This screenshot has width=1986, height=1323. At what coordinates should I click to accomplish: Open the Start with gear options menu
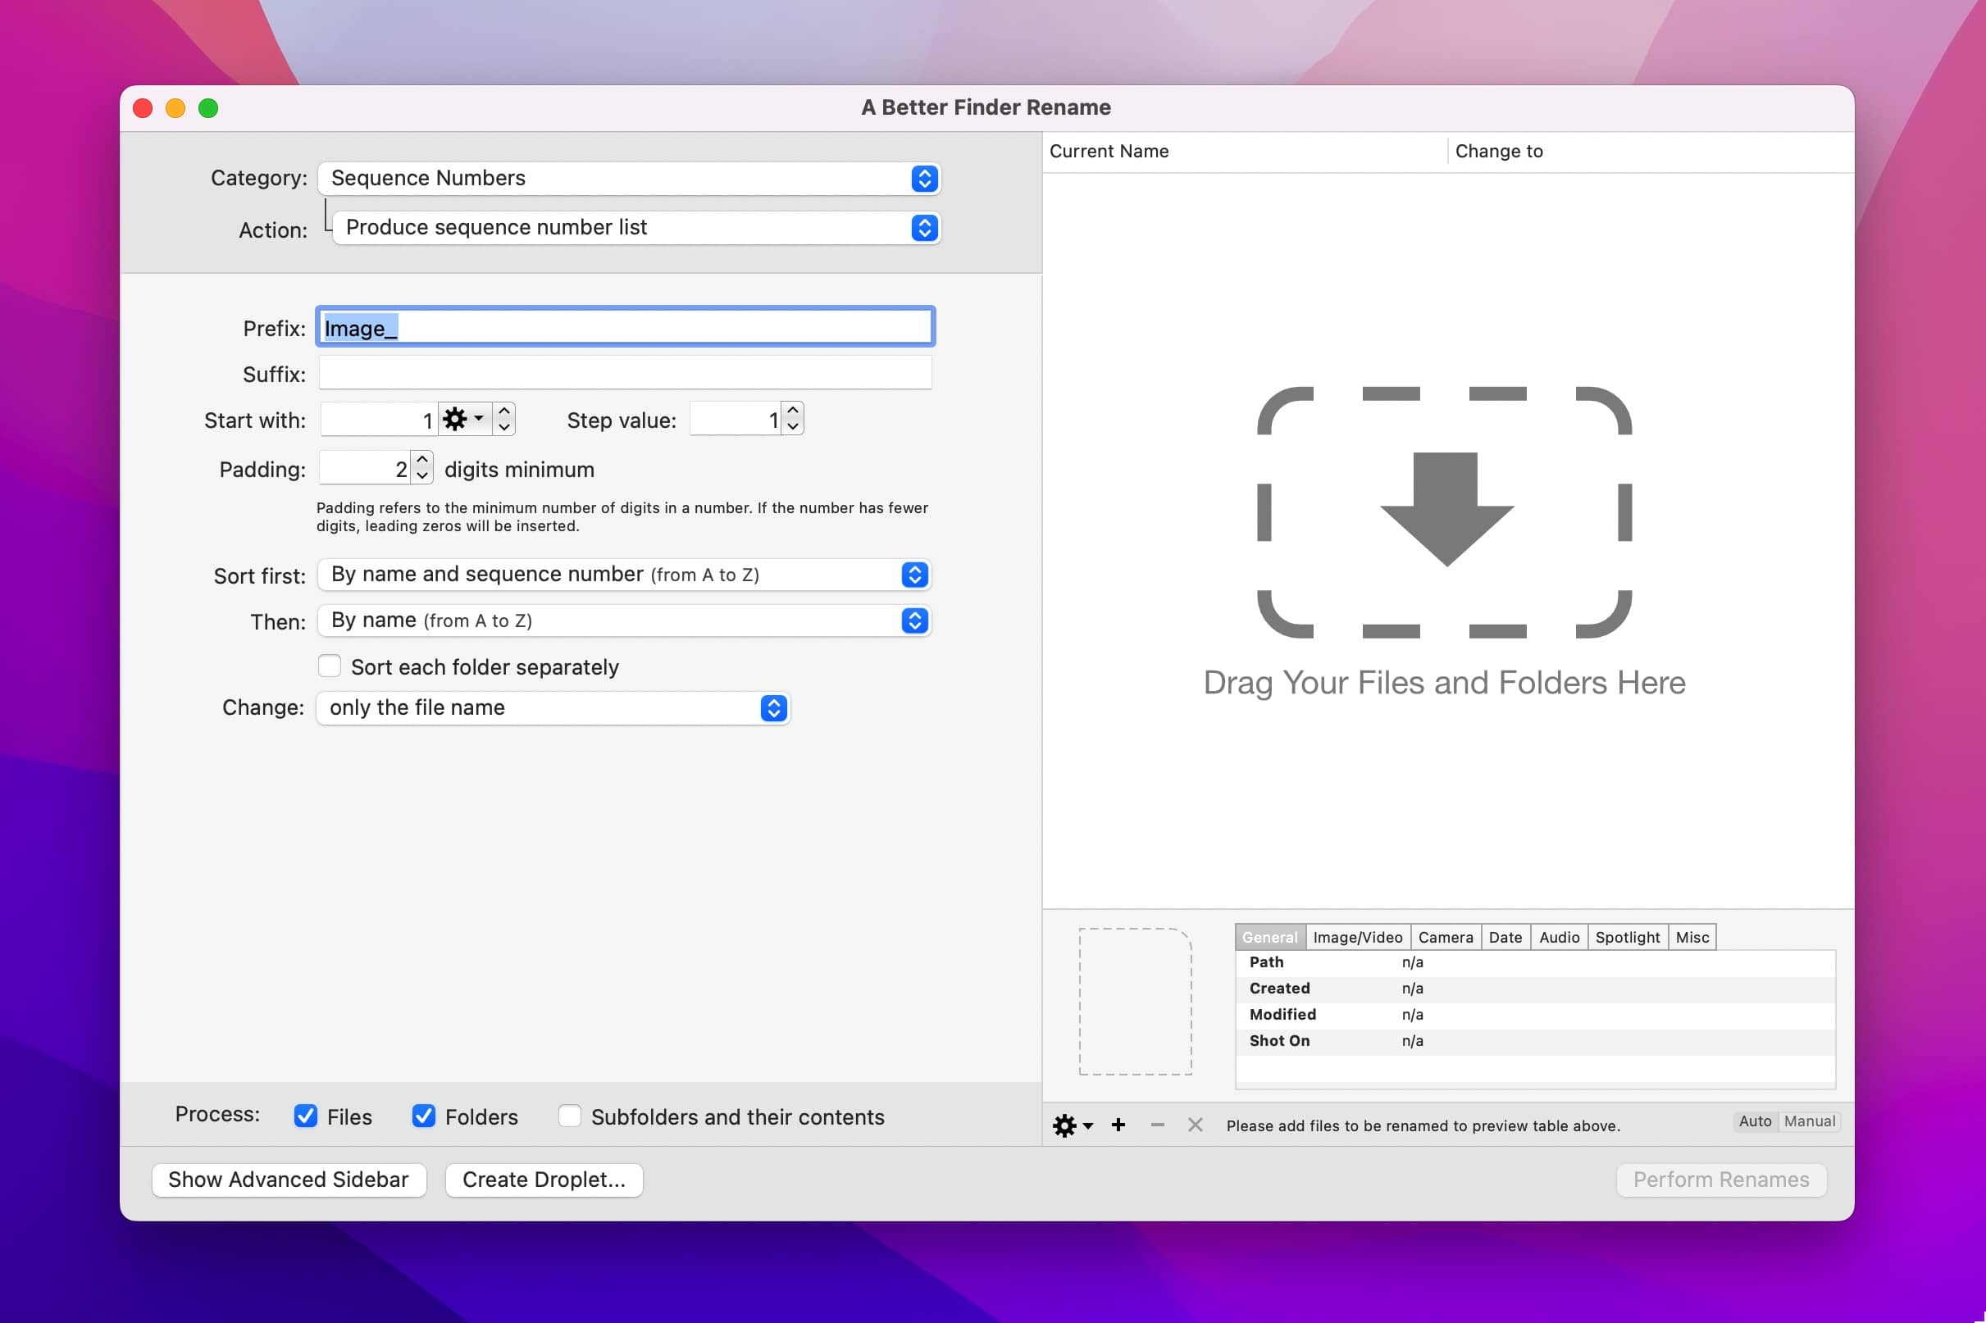pos(463,420)
